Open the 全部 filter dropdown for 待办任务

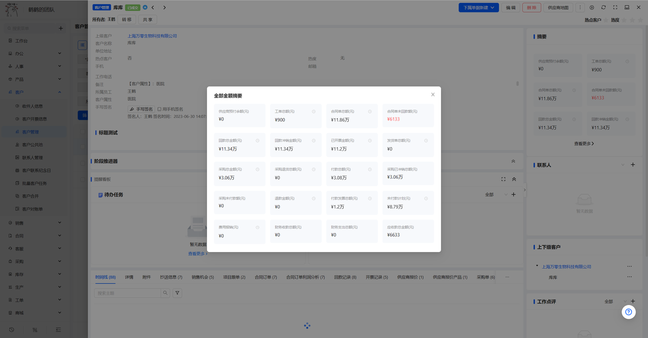tap(496, 194)
